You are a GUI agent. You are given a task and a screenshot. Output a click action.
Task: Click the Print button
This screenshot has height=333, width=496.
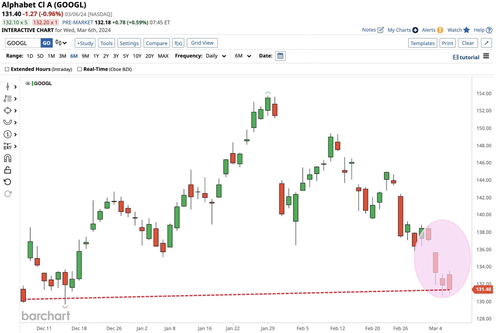(x=447, y=43)
